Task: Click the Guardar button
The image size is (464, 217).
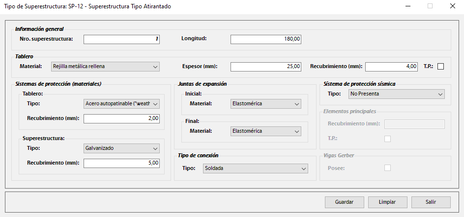Action: (345, 202)
